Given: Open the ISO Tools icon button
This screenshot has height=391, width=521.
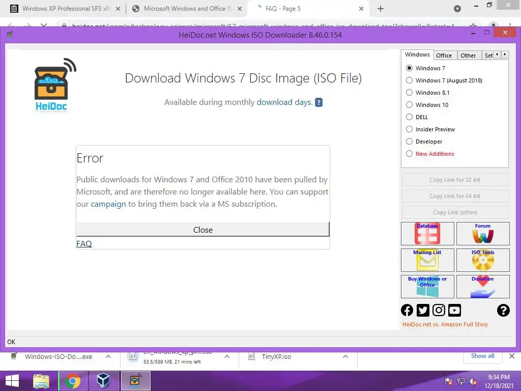Looking at the screenshot, I should [x=483, y=260].
